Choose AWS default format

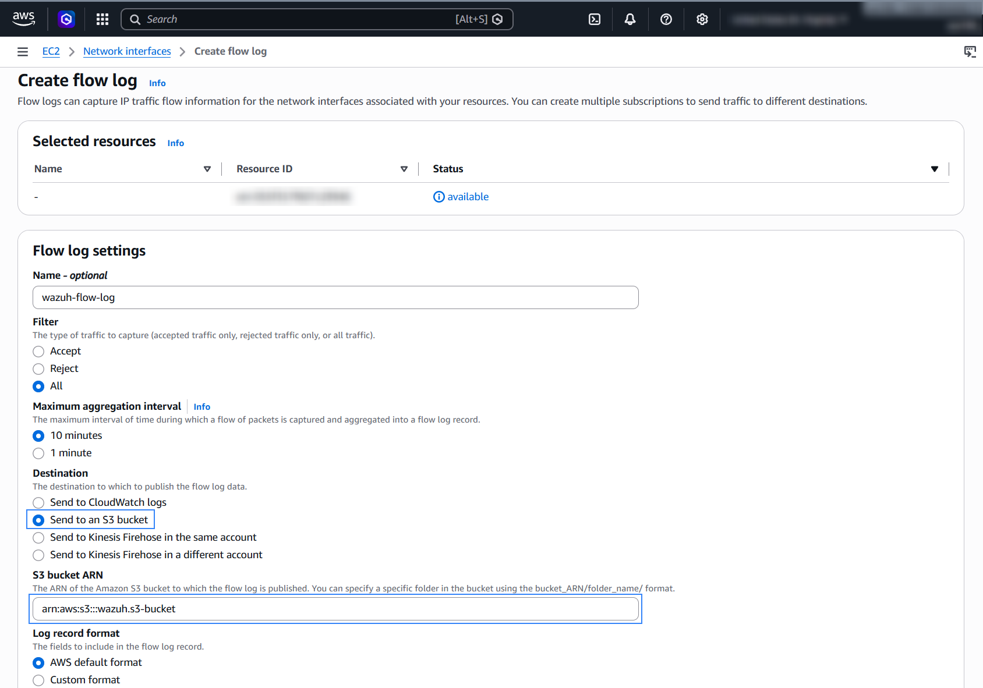pos(38,663)
